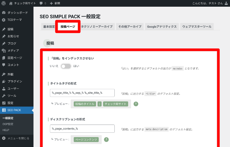Open the HELP submenu

point(6,130)
